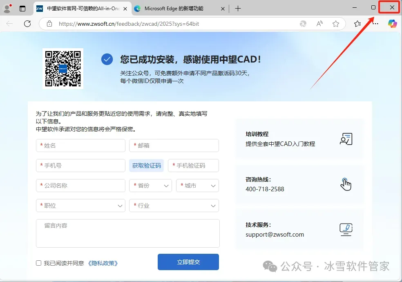402x282 pixels.
Task: Select the hotline number 400-718-2588
Action: click(265, 189)
